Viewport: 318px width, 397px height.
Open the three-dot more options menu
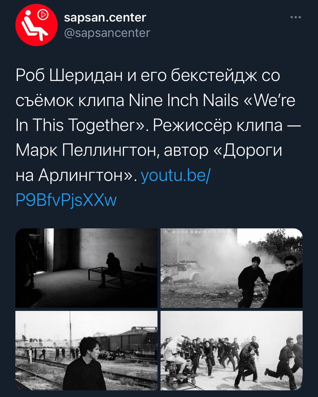295,17
